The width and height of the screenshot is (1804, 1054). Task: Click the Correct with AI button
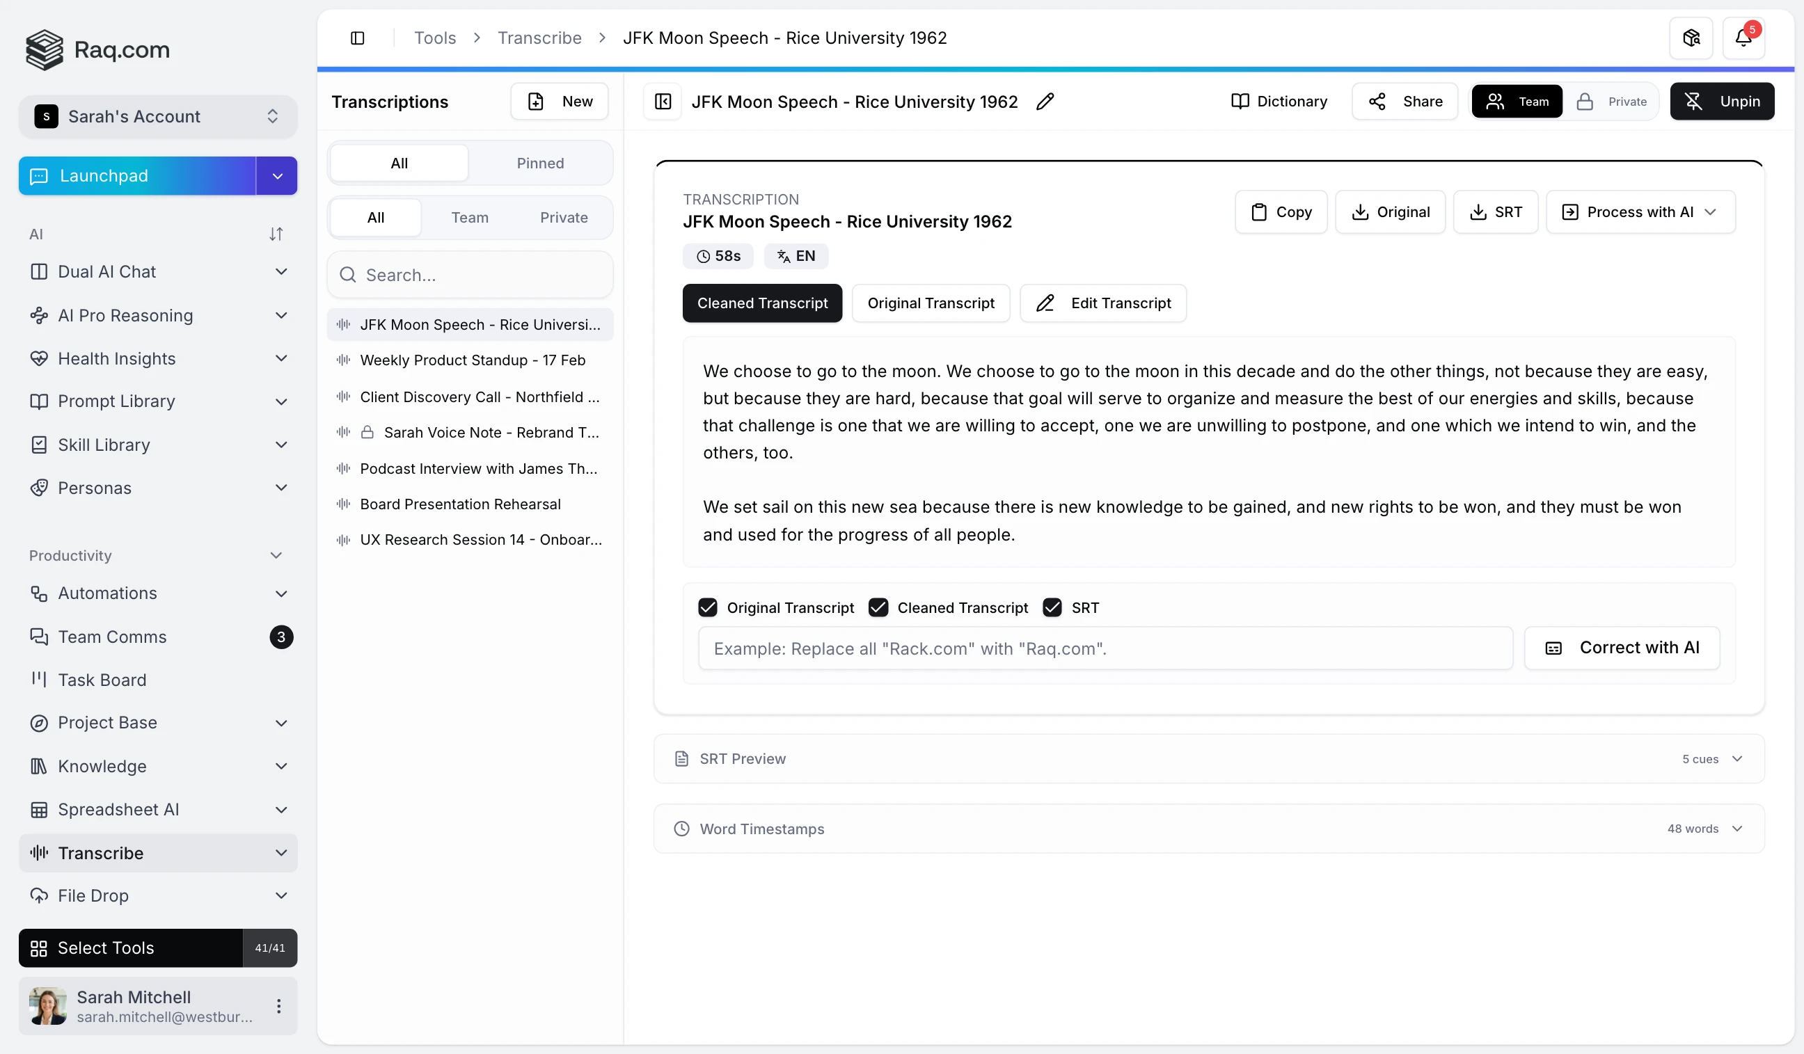click(x=1622, y=648)
